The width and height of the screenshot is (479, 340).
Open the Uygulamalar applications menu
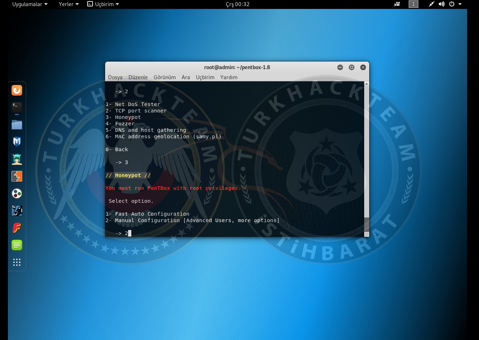(30, 4)
